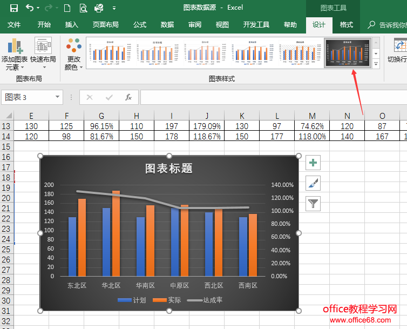
Task: Click into the formula bar input
Action: coord(274,97)
